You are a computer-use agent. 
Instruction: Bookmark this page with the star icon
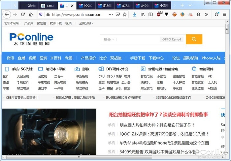125,14
